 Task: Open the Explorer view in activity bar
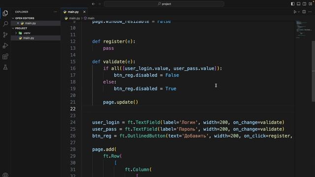tap(5, 13)
